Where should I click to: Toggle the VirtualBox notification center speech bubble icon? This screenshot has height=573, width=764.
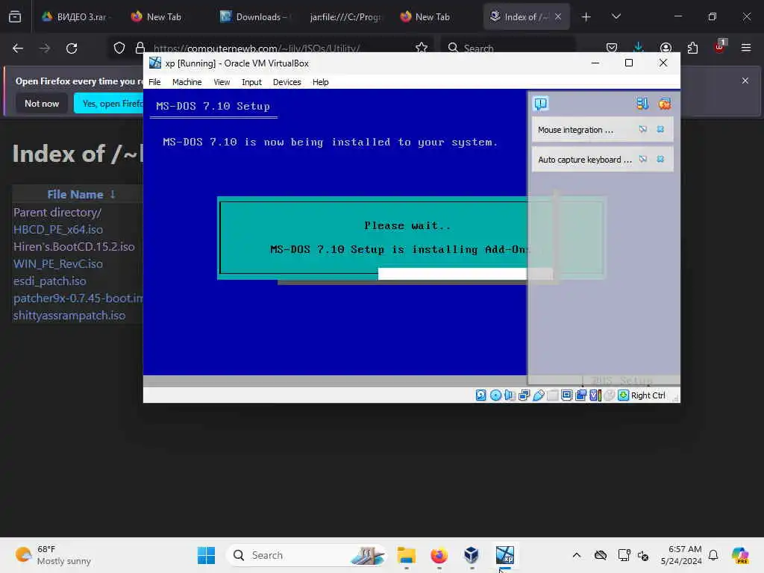[541, 104]
